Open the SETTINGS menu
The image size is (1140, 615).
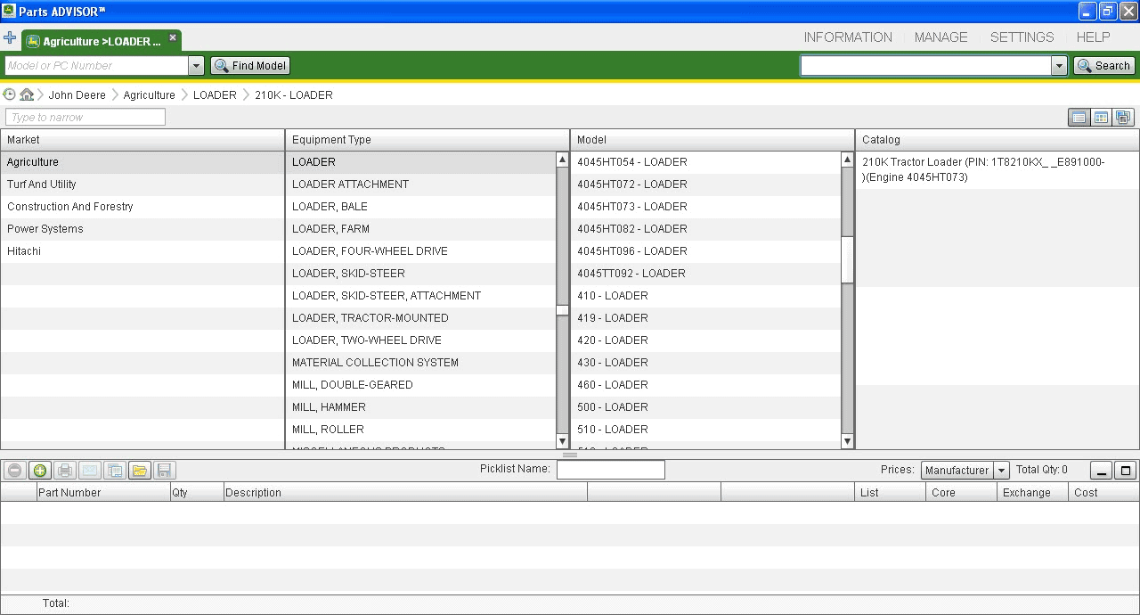tap(1022, 37)
